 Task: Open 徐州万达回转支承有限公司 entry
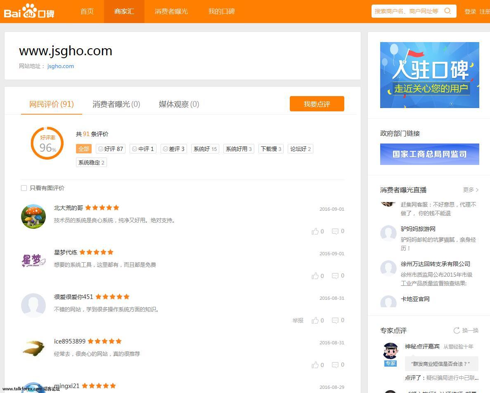pyautogui.click(x=436, y=264)
